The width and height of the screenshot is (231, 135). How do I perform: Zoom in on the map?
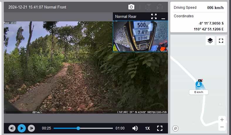(x=222, y=120)
